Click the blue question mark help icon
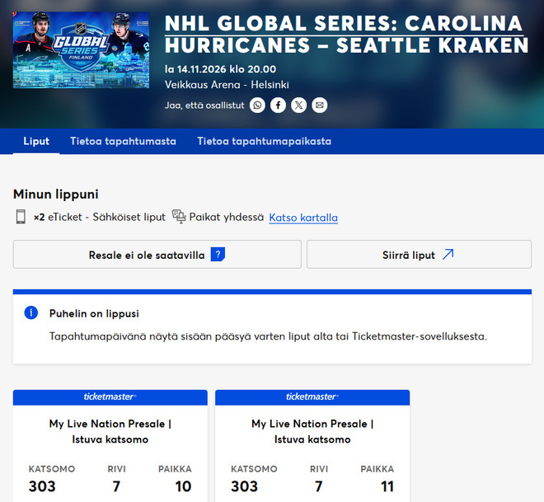The width and height of the screenshot is (544, 502). [218, 254]
